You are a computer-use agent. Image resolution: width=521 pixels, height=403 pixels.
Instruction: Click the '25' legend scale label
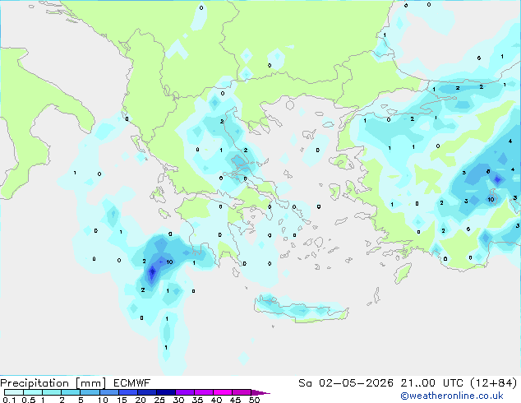pyautogui.click(x=159, y=400)
